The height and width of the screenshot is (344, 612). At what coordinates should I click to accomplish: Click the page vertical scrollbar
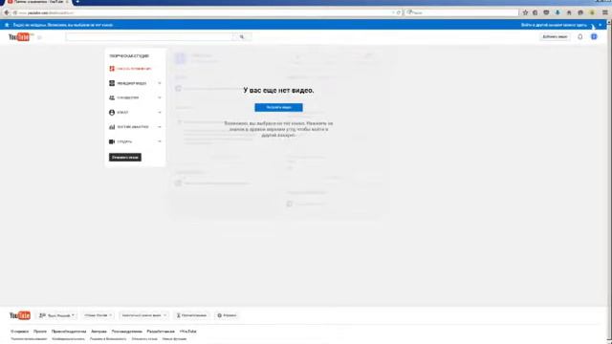click(610, 182)
